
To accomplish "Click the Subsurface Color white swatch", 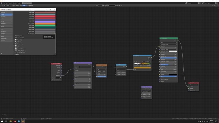I will 173,51.
